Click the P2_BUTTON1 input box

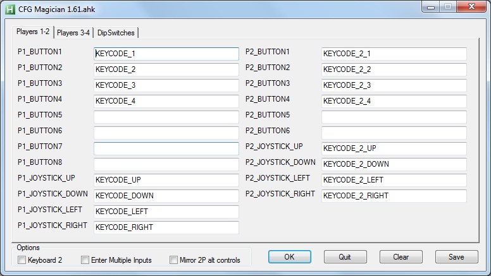tap(394, 54)
